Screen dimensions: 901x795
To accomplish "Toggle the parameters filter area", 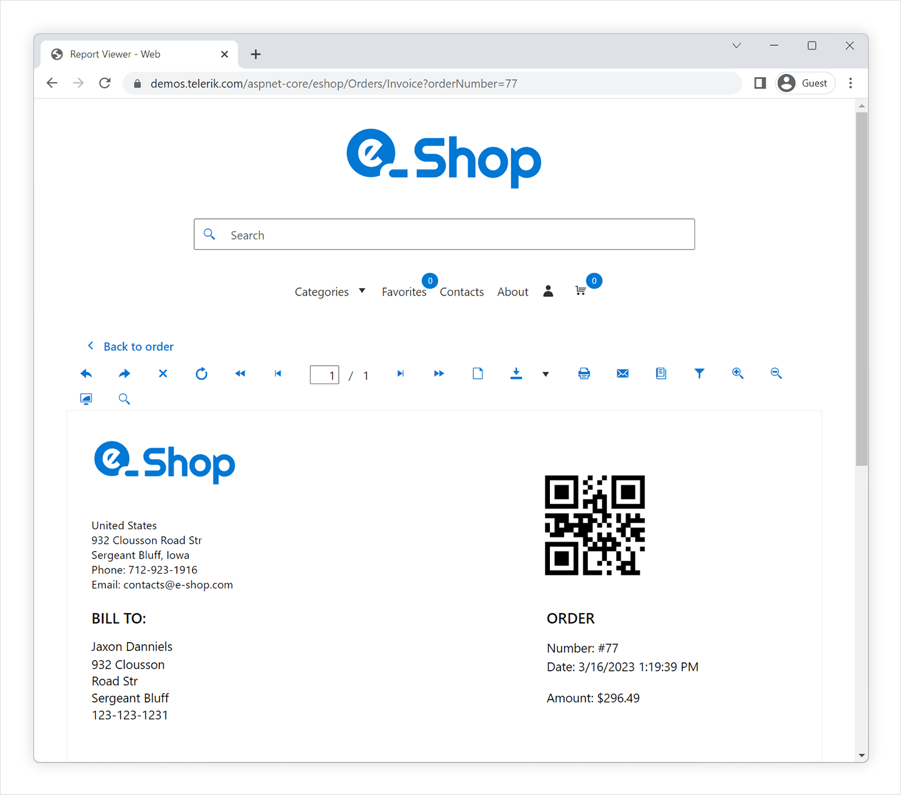I will [699, 373].
